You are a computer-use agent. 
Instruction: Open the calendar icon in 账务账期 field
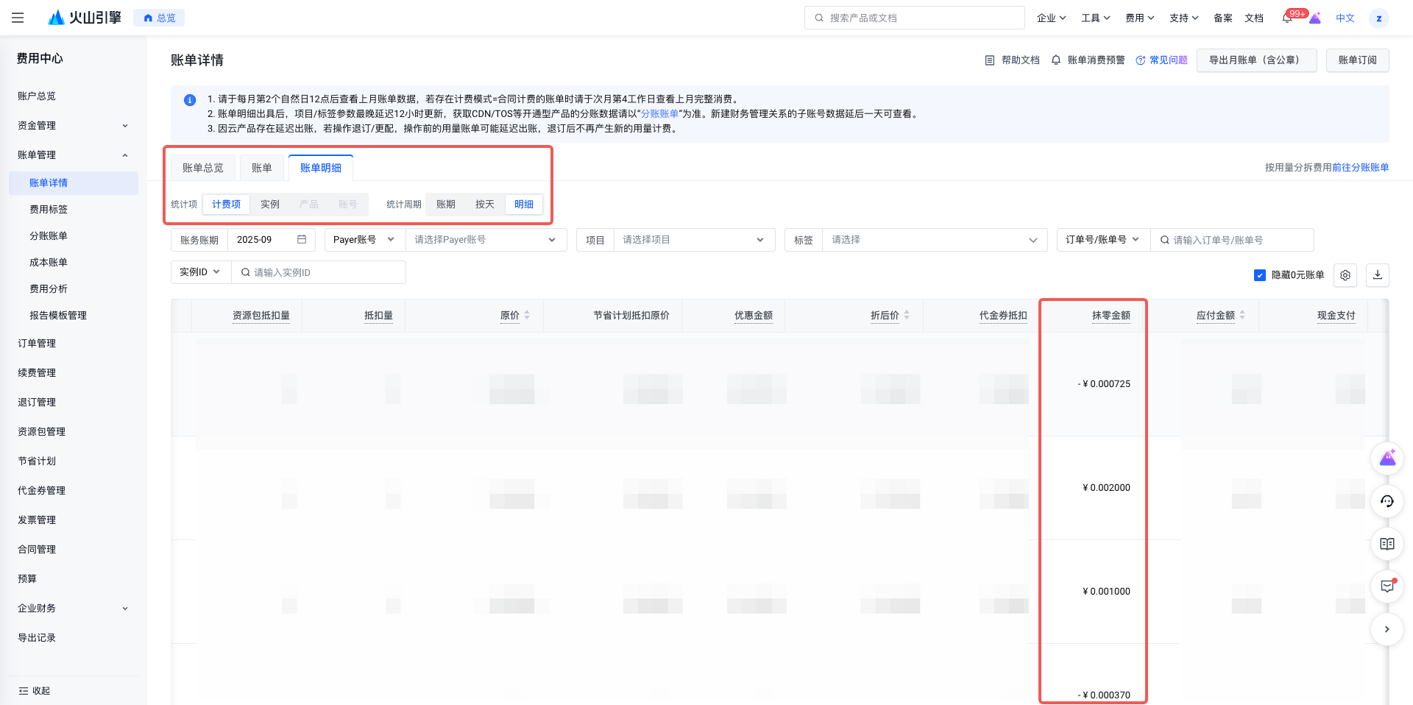pos(302,240)
